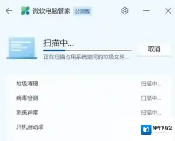Minimize the 微软电脑管家 window
The image size is (175, 141).
click(x=146, y=11)
